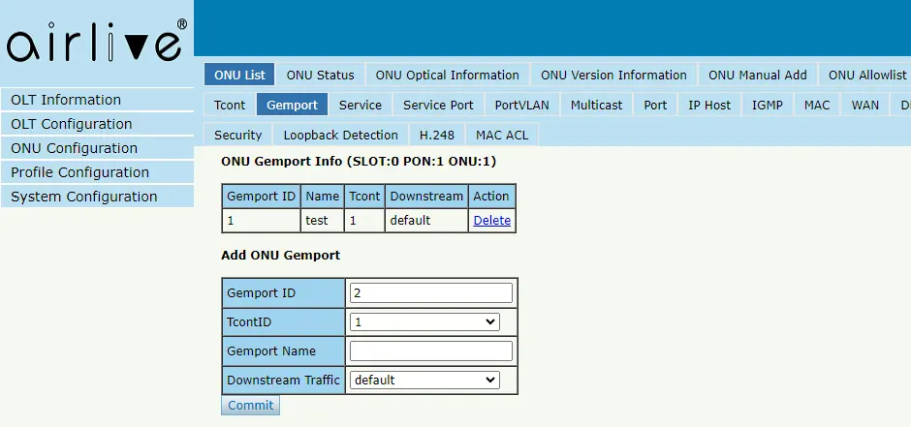The width and height of the screenshot is (911, 427).
Task: Click the Name column header
Action: [323, 197]
